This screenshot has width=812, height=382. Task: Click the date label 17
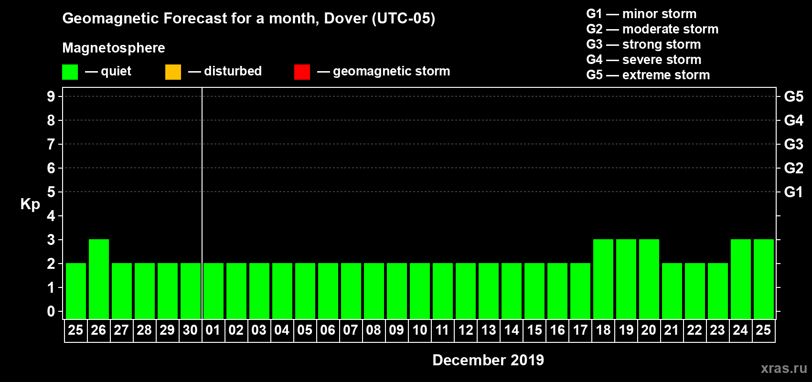(x=580, y=330)
